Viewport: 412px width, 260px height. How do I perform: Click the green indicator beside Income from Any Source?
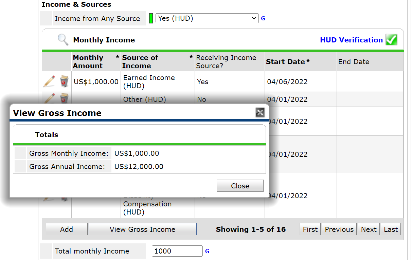(151, 18)
